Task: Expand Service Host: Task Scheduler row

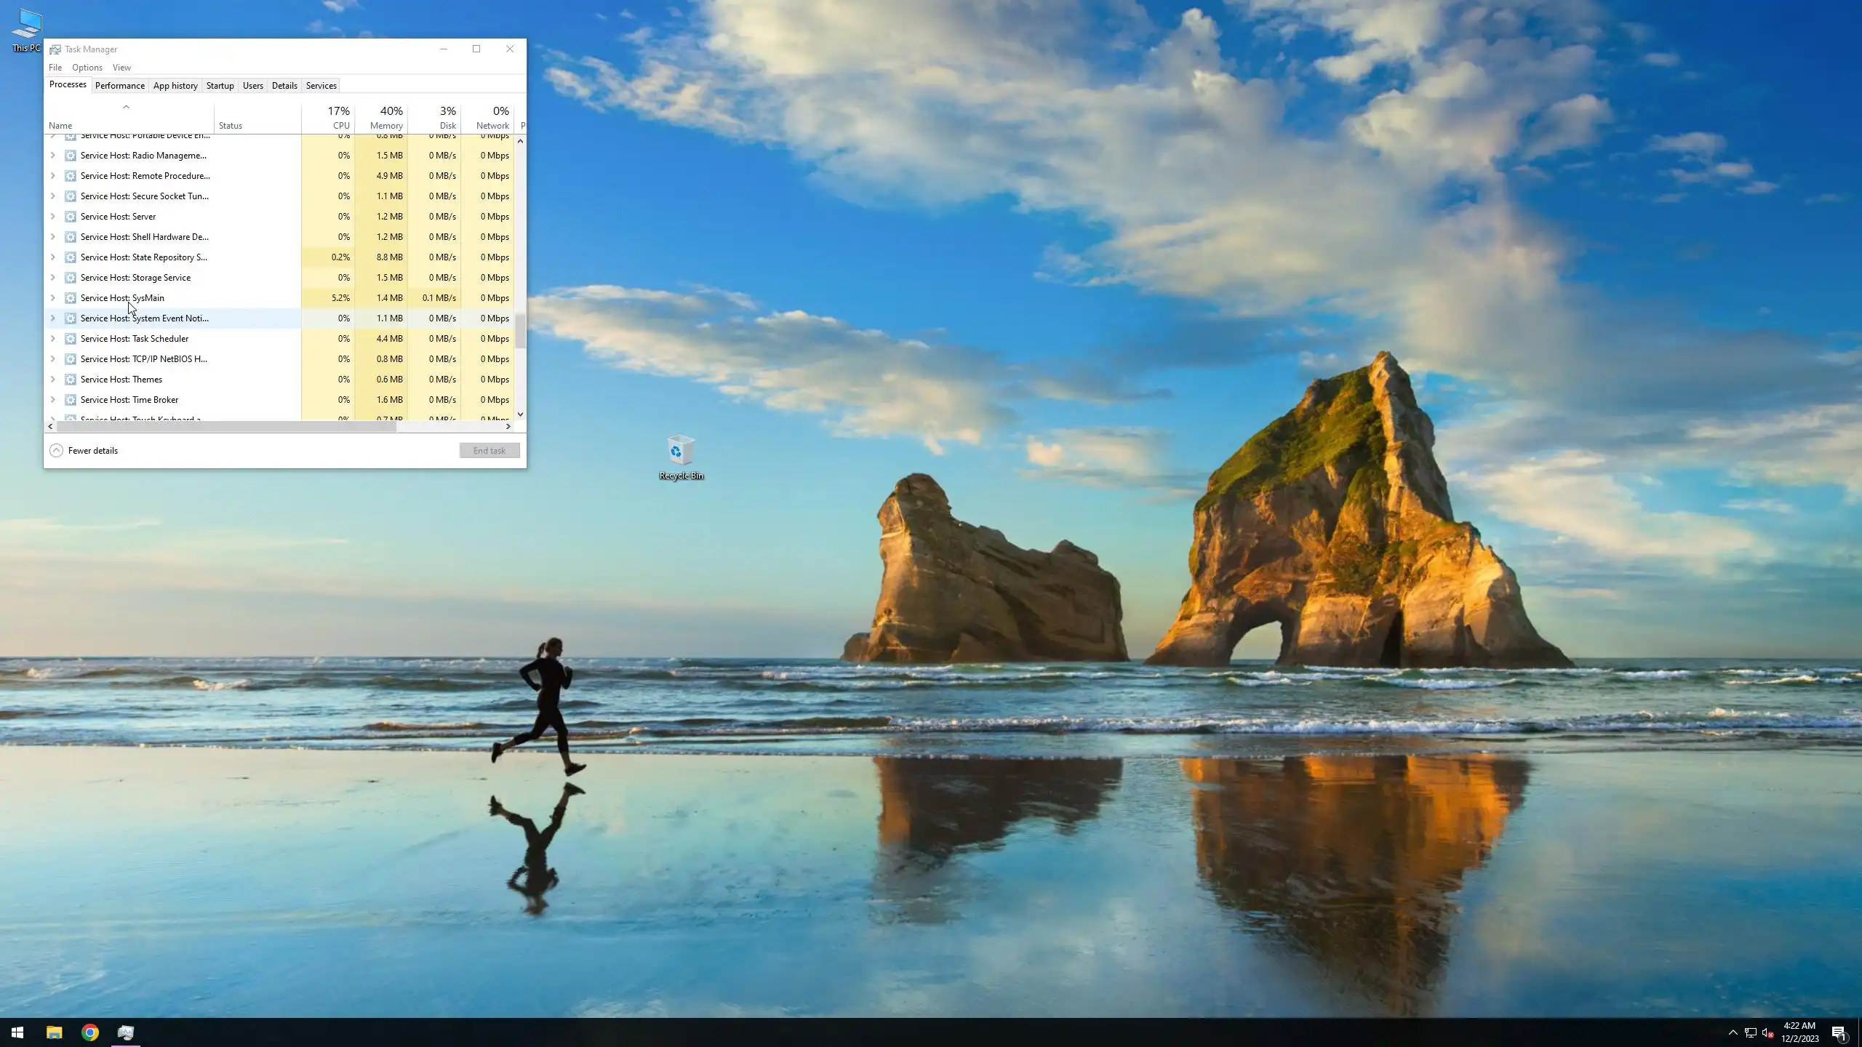Action: pos(52,339)
